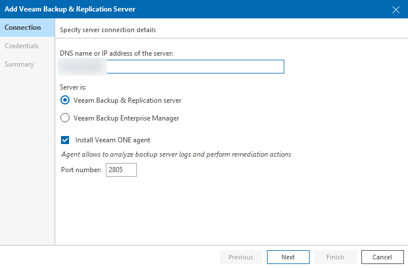The image size is (408, 268).
Task: Select the Connection step in sidebar
Action: (x=27, y=28)
